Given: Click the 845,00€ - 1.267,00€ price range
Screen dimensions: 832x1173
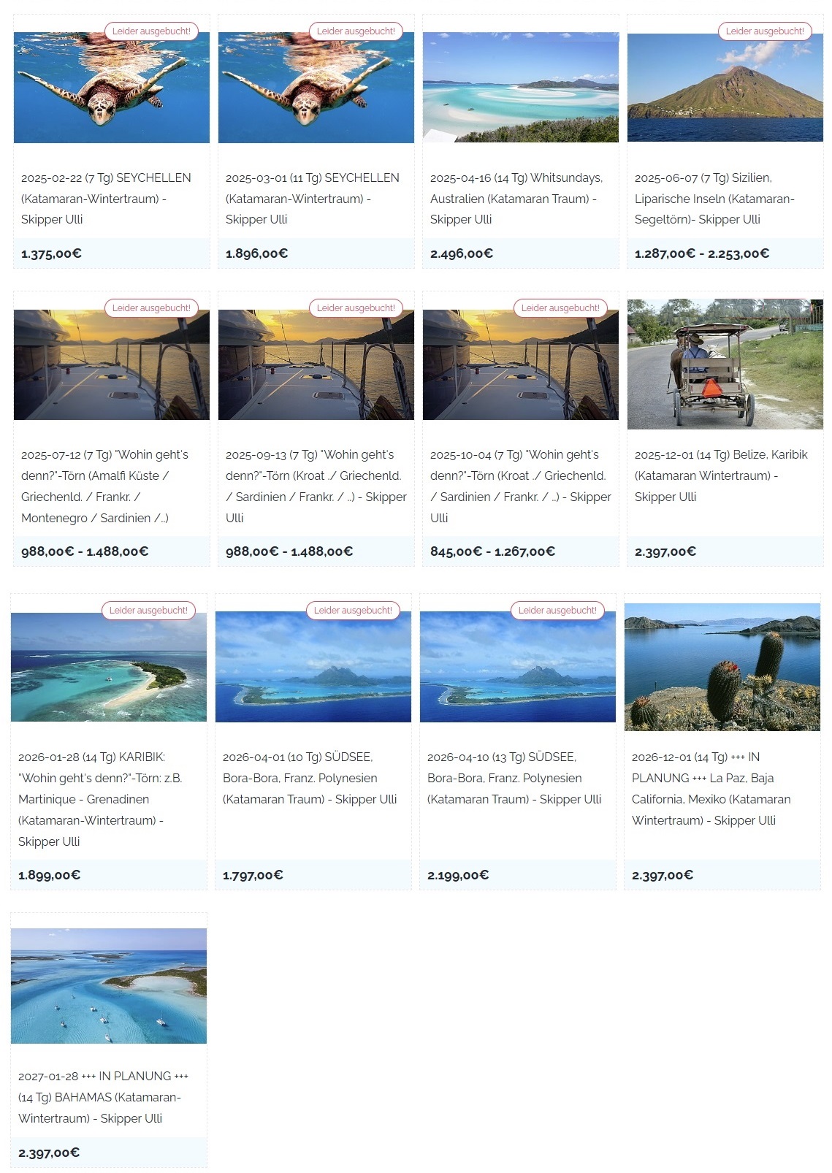Looking at the screenshot, I should 492,551.
